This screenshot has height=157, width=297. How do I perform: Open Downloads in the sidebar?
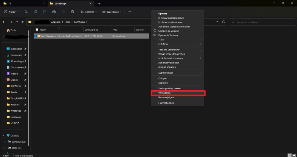coord(16,55)
